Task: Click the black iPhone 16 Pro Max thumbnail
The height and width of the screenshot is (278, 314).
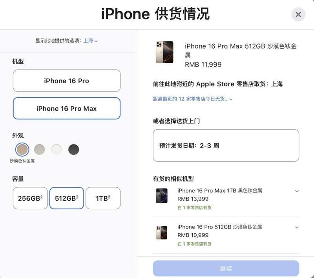Action: click(162, 196)
